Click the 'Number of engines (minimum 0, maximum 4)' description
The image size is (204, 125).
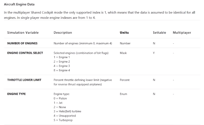coord(83,43)
